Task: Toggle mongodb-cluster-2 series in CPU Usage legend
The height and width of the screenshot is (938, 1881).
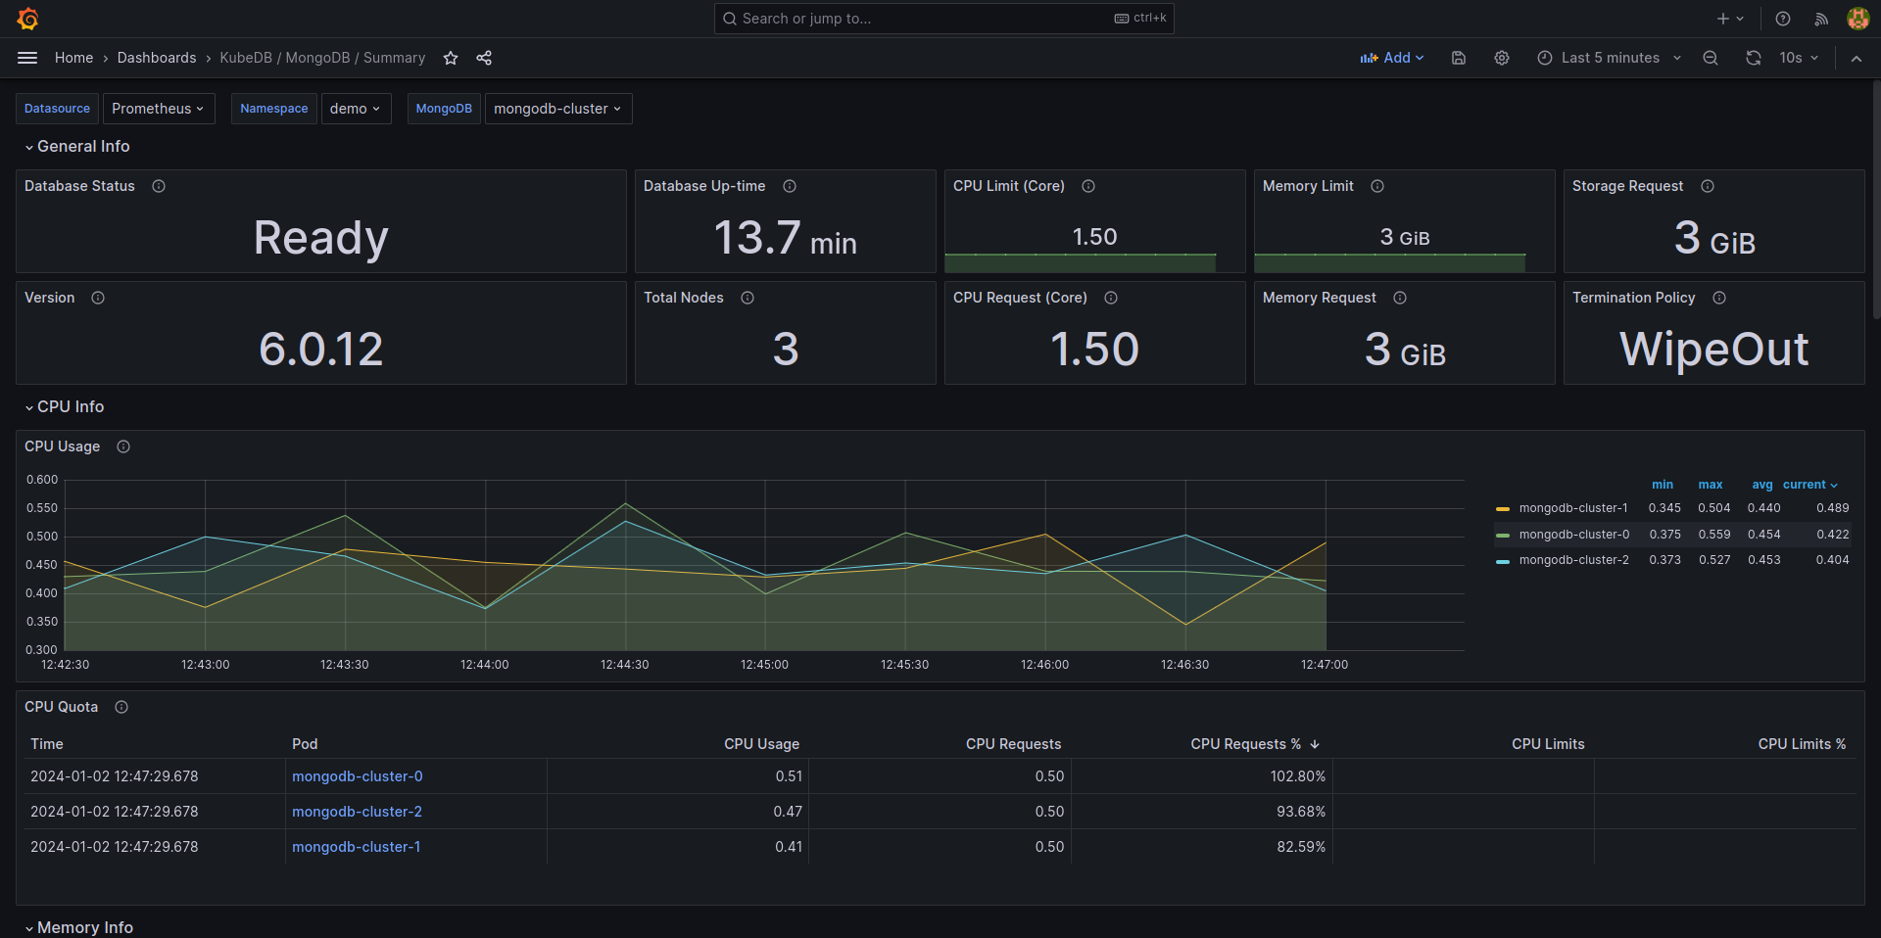Action: [1573, 559]
